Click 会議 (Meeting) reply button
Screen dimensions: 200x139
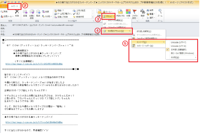[45, 11]
